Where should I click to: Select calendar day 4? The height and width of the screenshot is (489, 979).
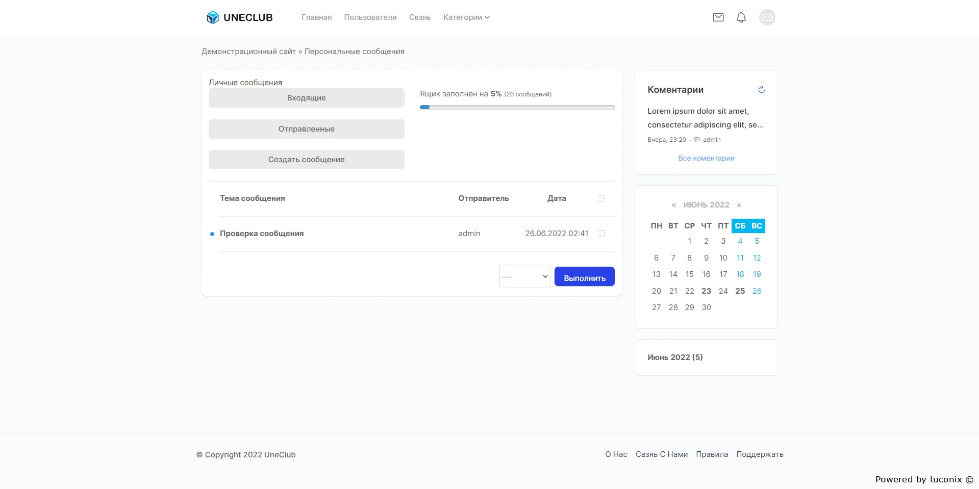pyautogui.click(x=740, y=241)
